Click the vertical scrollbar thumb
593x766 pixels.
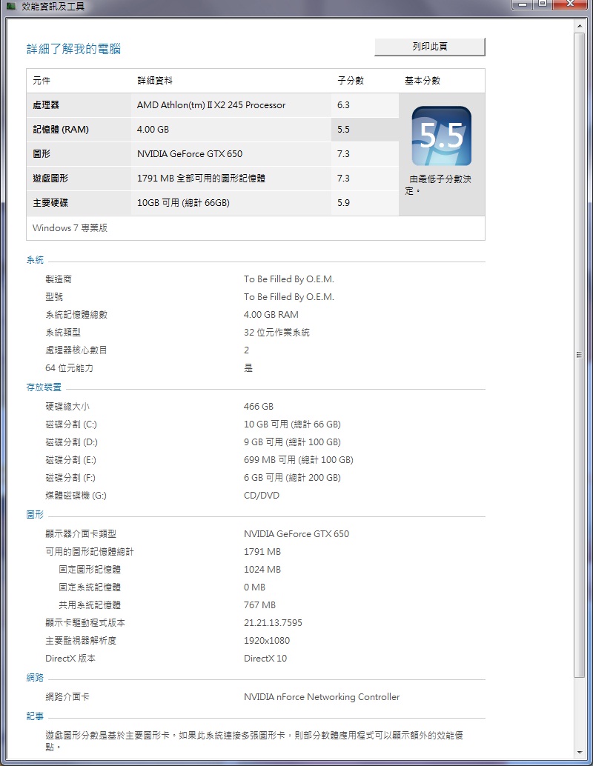coord(580,355)
